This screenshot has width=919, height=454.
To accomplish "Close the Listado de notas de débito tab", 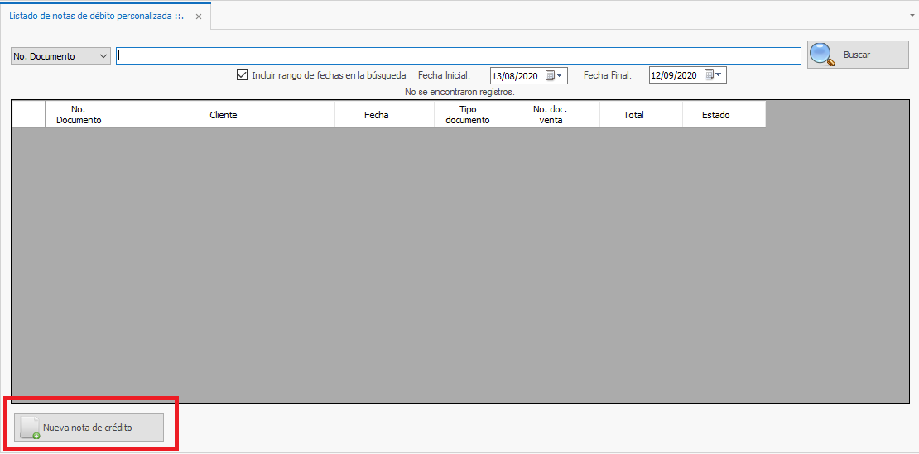I will pos(199,17).
